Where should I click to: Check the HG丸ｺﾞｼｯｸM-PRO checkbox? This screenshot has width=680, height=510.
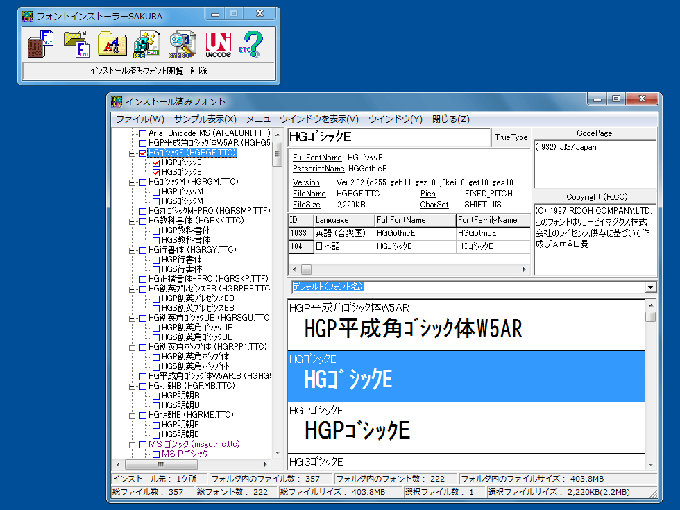(143, 211)
